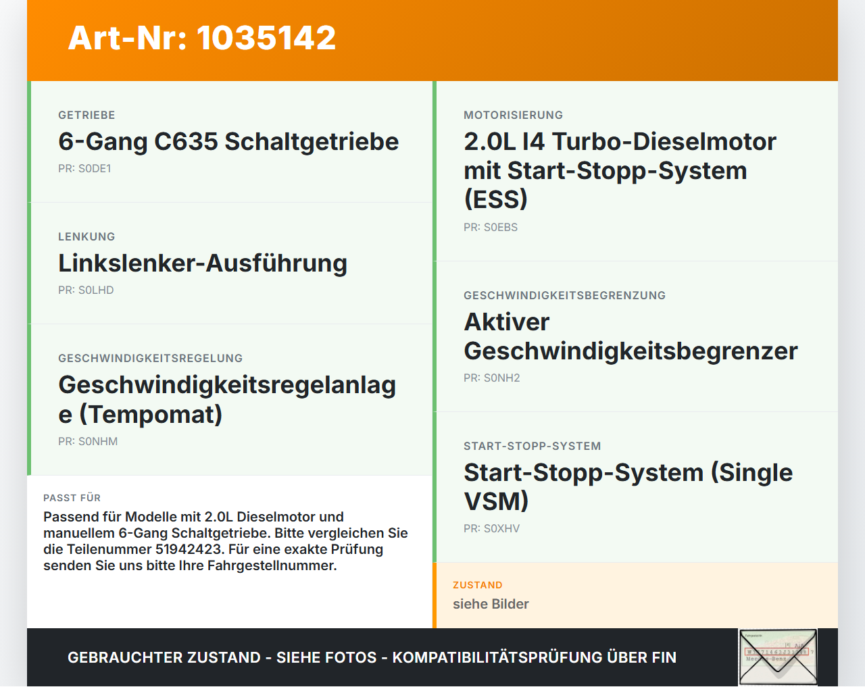Screen dimensions: 865x687
Task: Click the PR: S0NHM code
Action: pos(88,442)
